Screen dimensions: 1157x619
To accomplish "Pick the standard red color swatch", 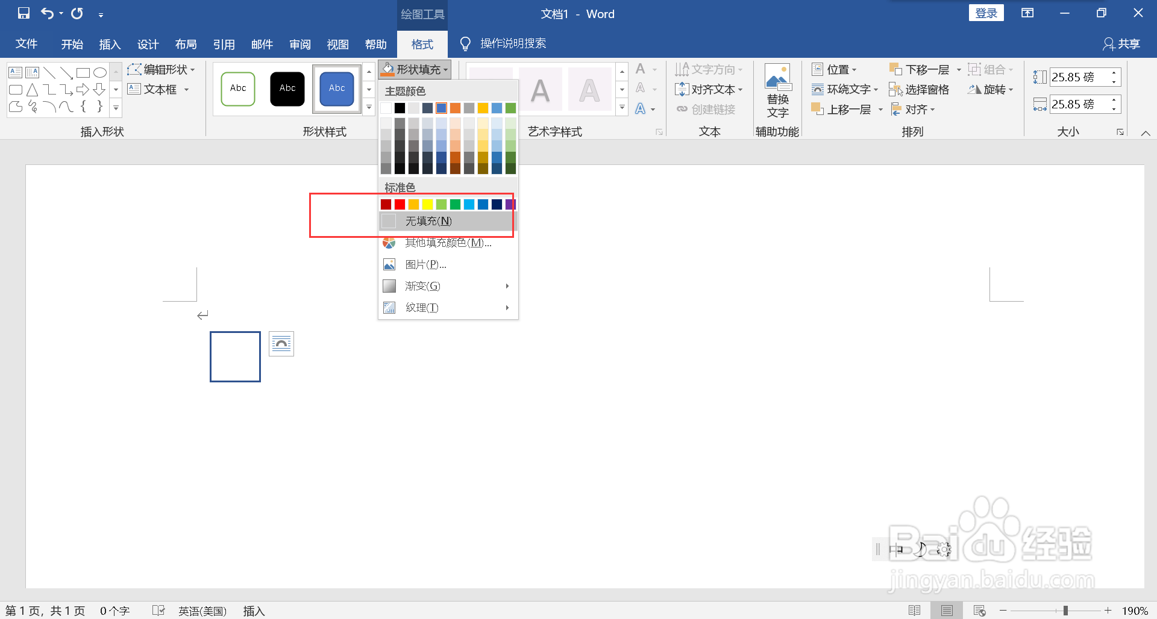I will [400, 204].
